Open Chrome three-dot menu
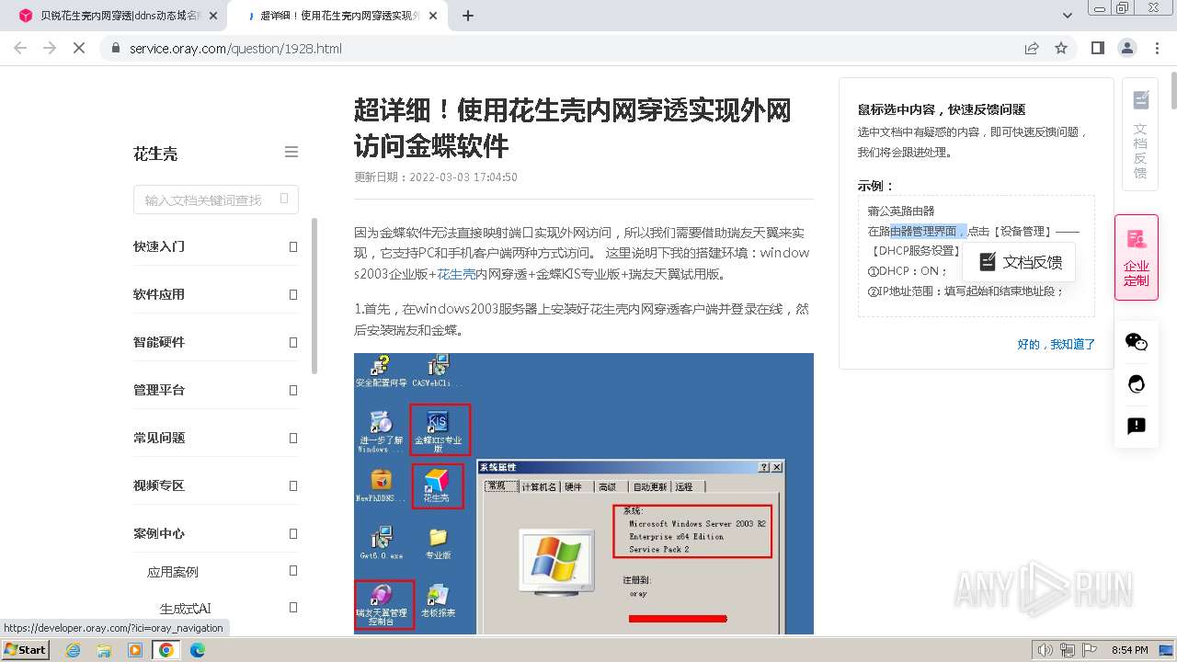Screen dimensions: 1177x662 click(x=1156, y=48)
